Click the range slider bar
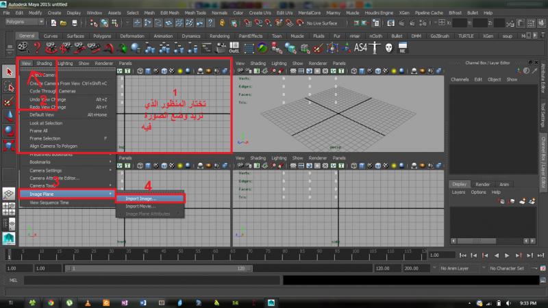Viewport: 548px width, 308px height. coord(158,268)
